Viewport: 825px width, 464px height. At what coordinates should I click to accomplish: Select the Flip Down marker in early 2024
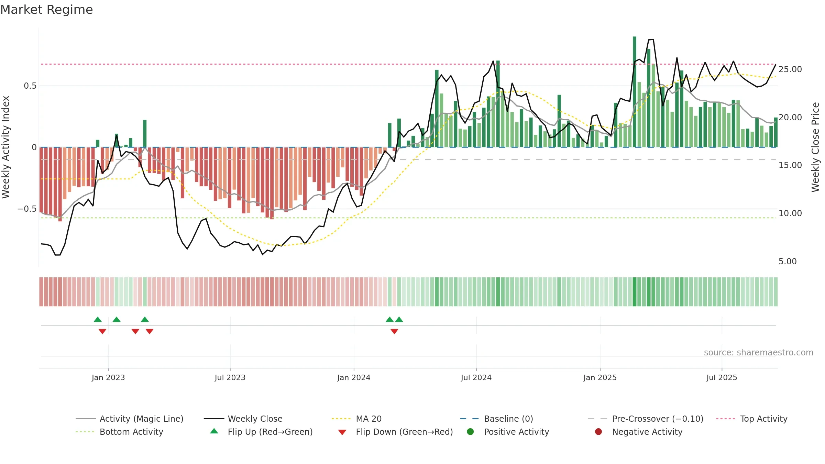point(394,331)
